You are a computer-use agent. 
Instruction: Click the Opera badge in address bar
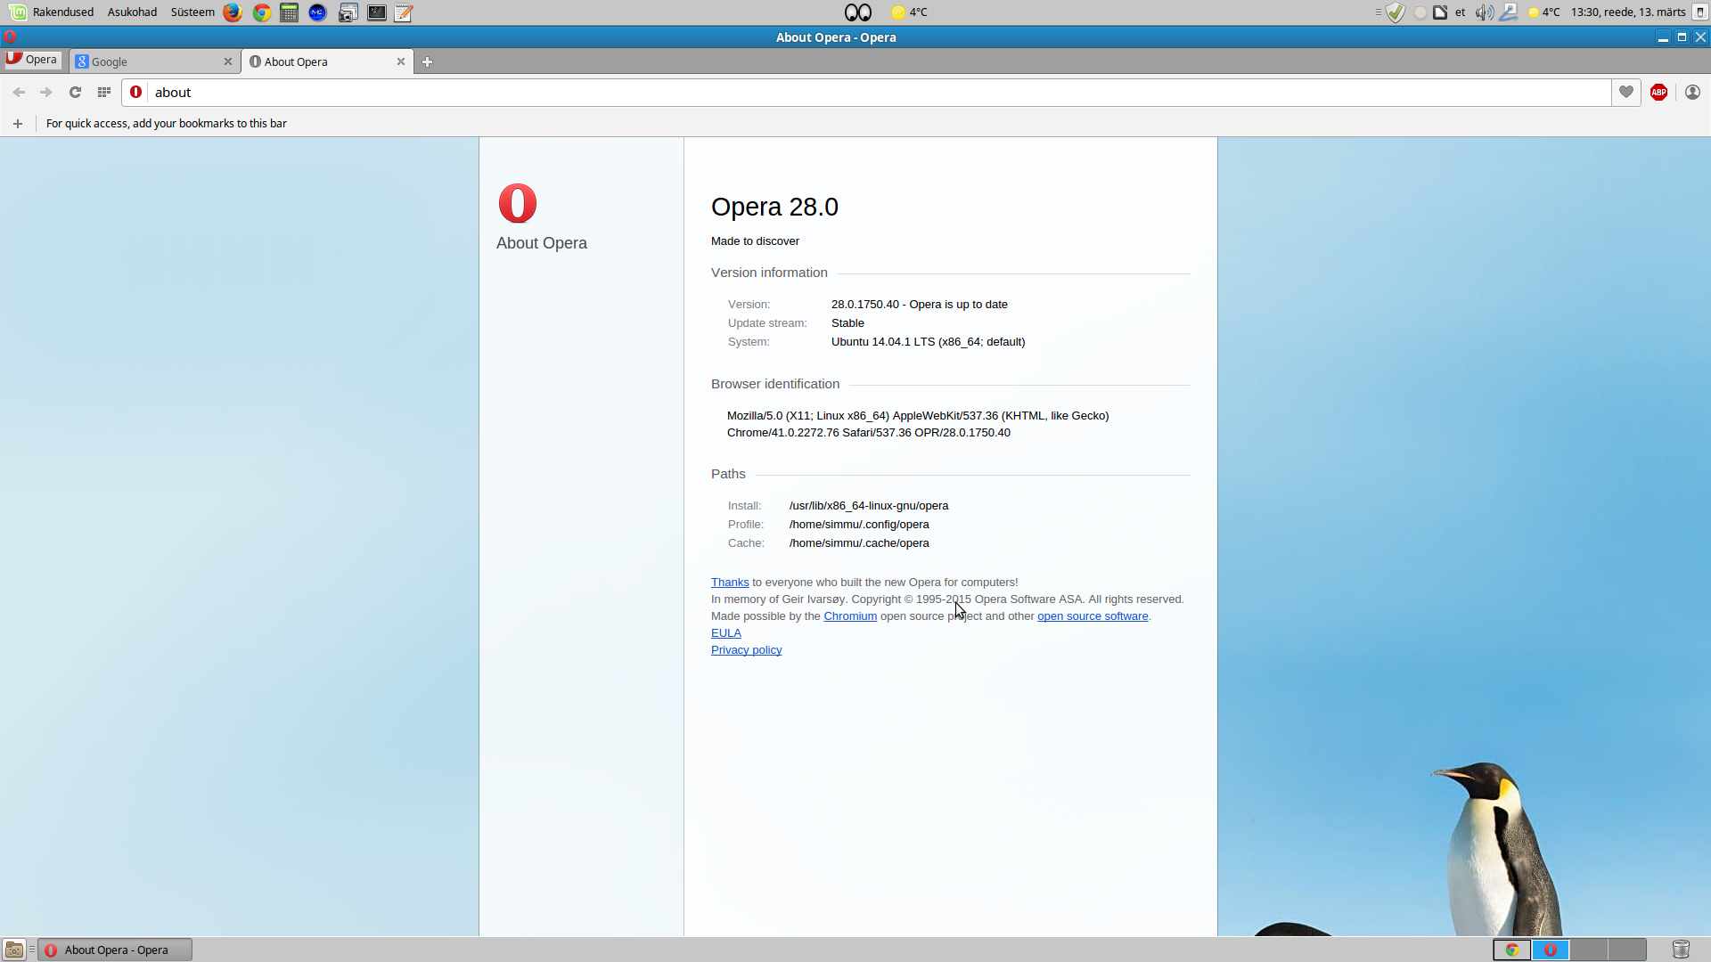click(x=135, y=93)
